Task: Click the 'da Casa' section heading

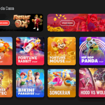Action: coord(7,8)
